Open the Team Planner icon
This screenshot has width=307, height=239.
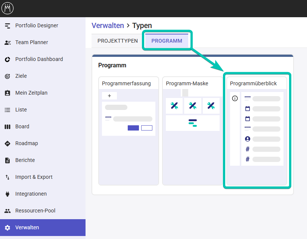(7, 42)
